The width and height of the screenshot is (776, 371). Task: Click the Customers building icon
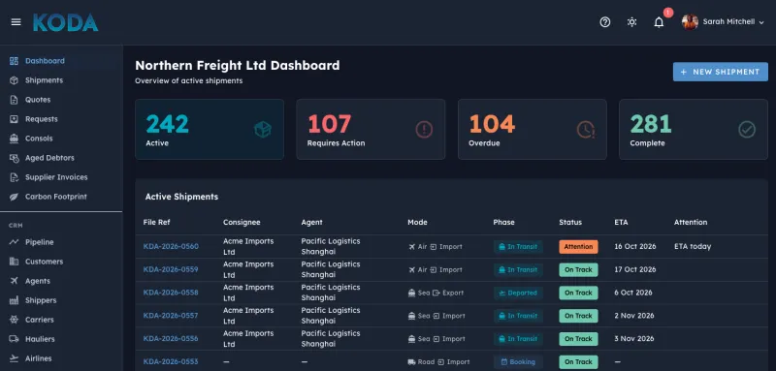[x=14, y=262]
